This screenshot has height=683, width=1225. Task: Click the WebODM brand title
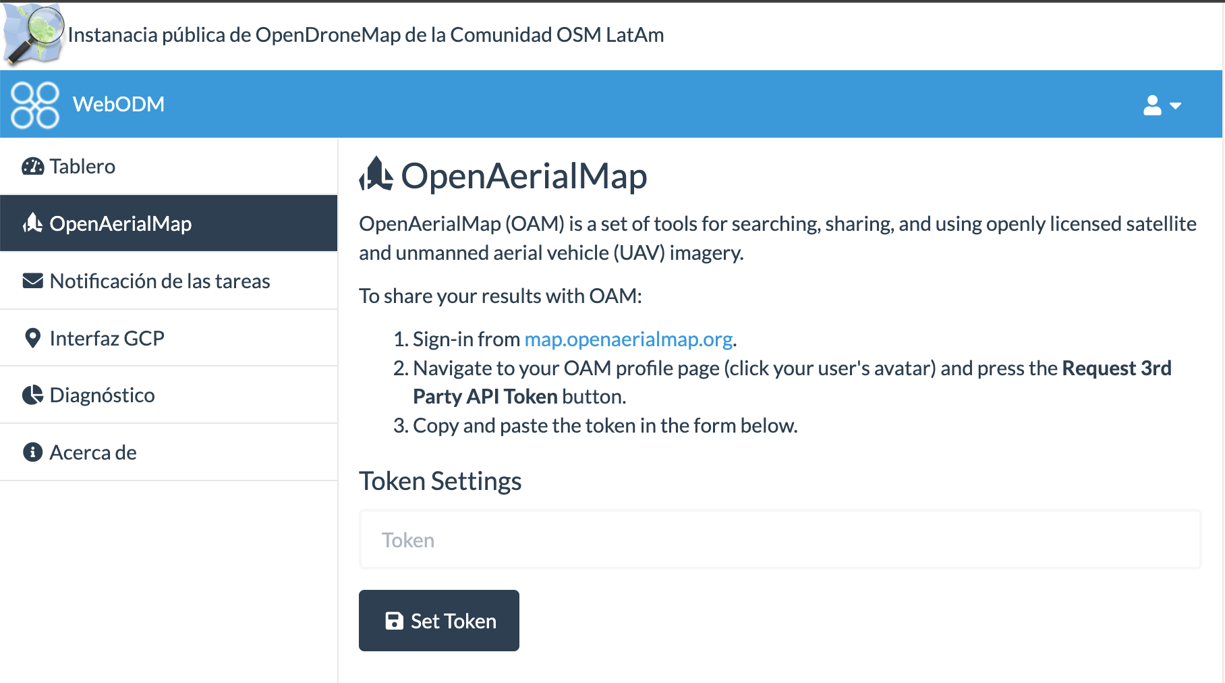[119, 105]
